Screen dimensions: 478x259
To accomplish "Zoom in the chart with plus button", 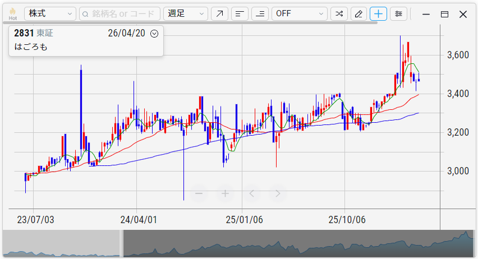I will click(x=225, y=193).
